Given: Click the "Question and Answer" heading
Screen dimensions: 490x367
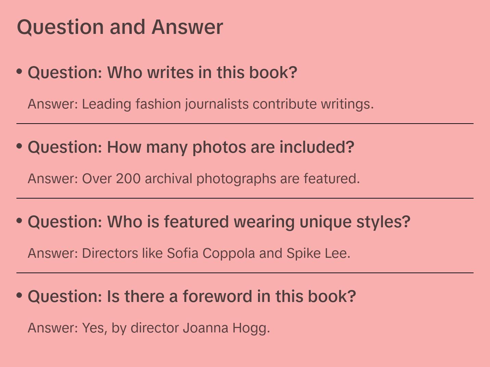Looking at the screenshot, I should 120,27.
